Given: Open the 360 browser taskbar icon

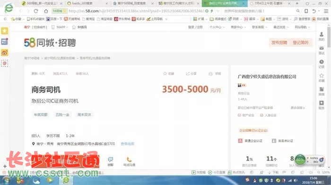Looking at the screenshot, I should [66, 180].
